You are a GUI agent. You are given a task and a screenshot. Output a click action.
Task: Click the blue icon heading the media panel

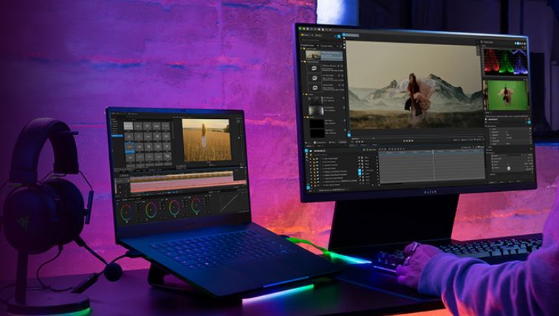[x=340, y=36]
